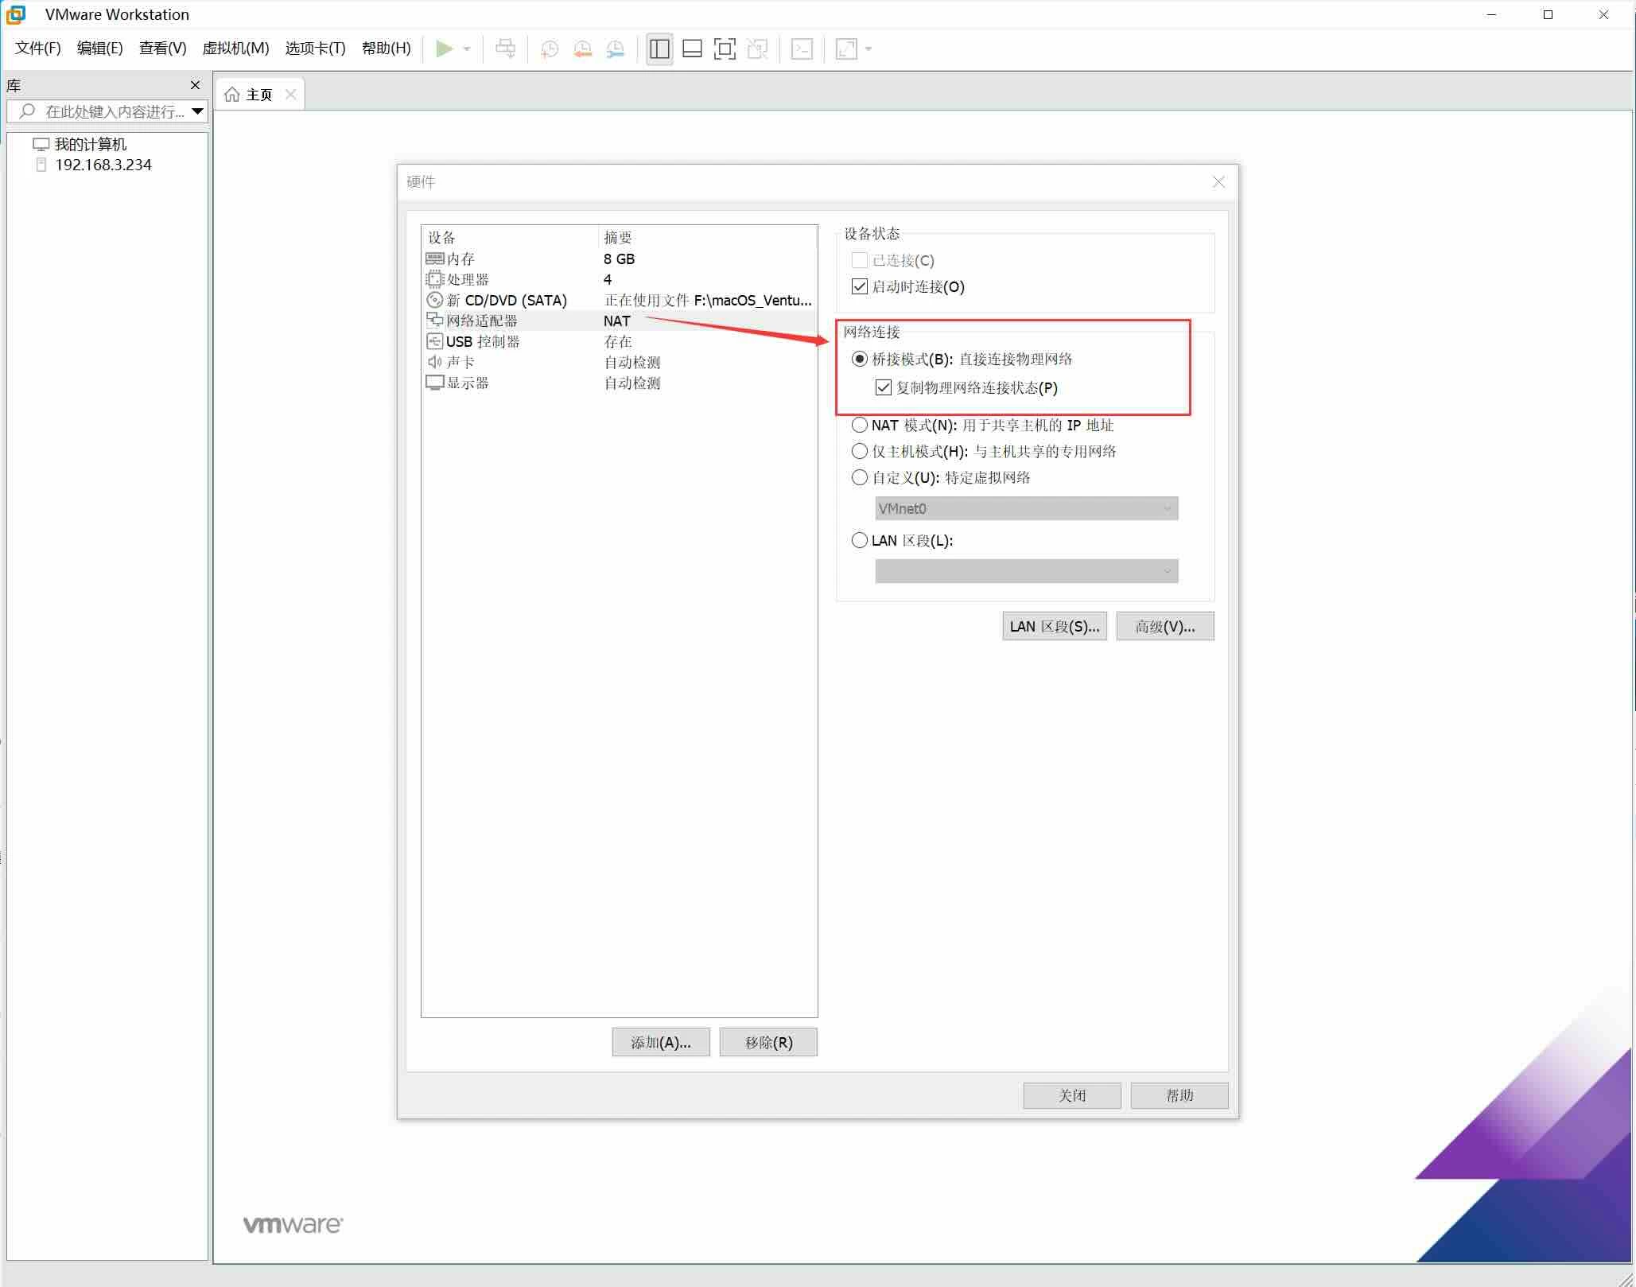Click the 设备 column header
The image size is (1636, 1287).
click(x=509, y=237)
